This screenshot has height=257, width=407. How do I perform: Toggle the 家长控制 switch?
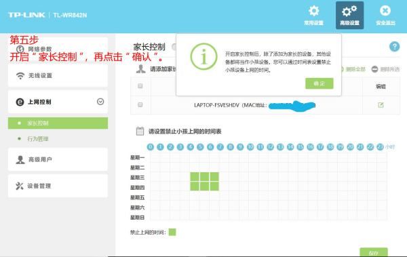point(174,47)
